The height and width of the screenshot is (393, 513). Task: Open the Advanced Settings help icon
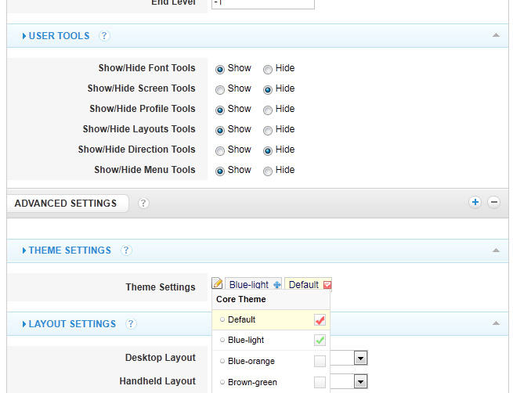(x=143, y=204)
